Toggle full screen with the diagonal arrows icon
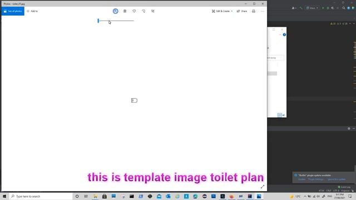The width and height of the screenshot is (356, 200). pyautogui.click(x=263, y=187)
